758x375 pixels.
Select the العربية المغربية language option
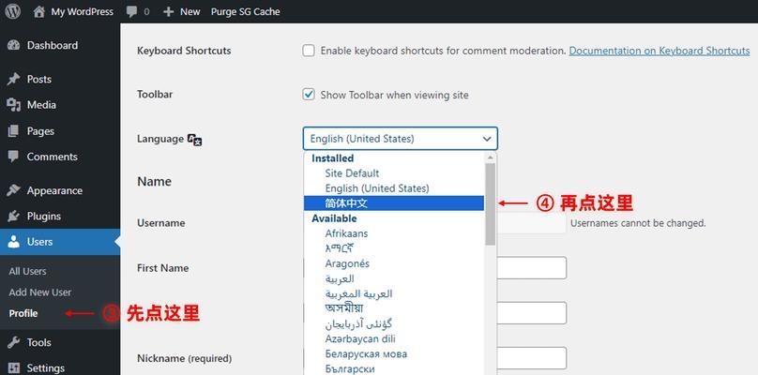pos(394,293)
